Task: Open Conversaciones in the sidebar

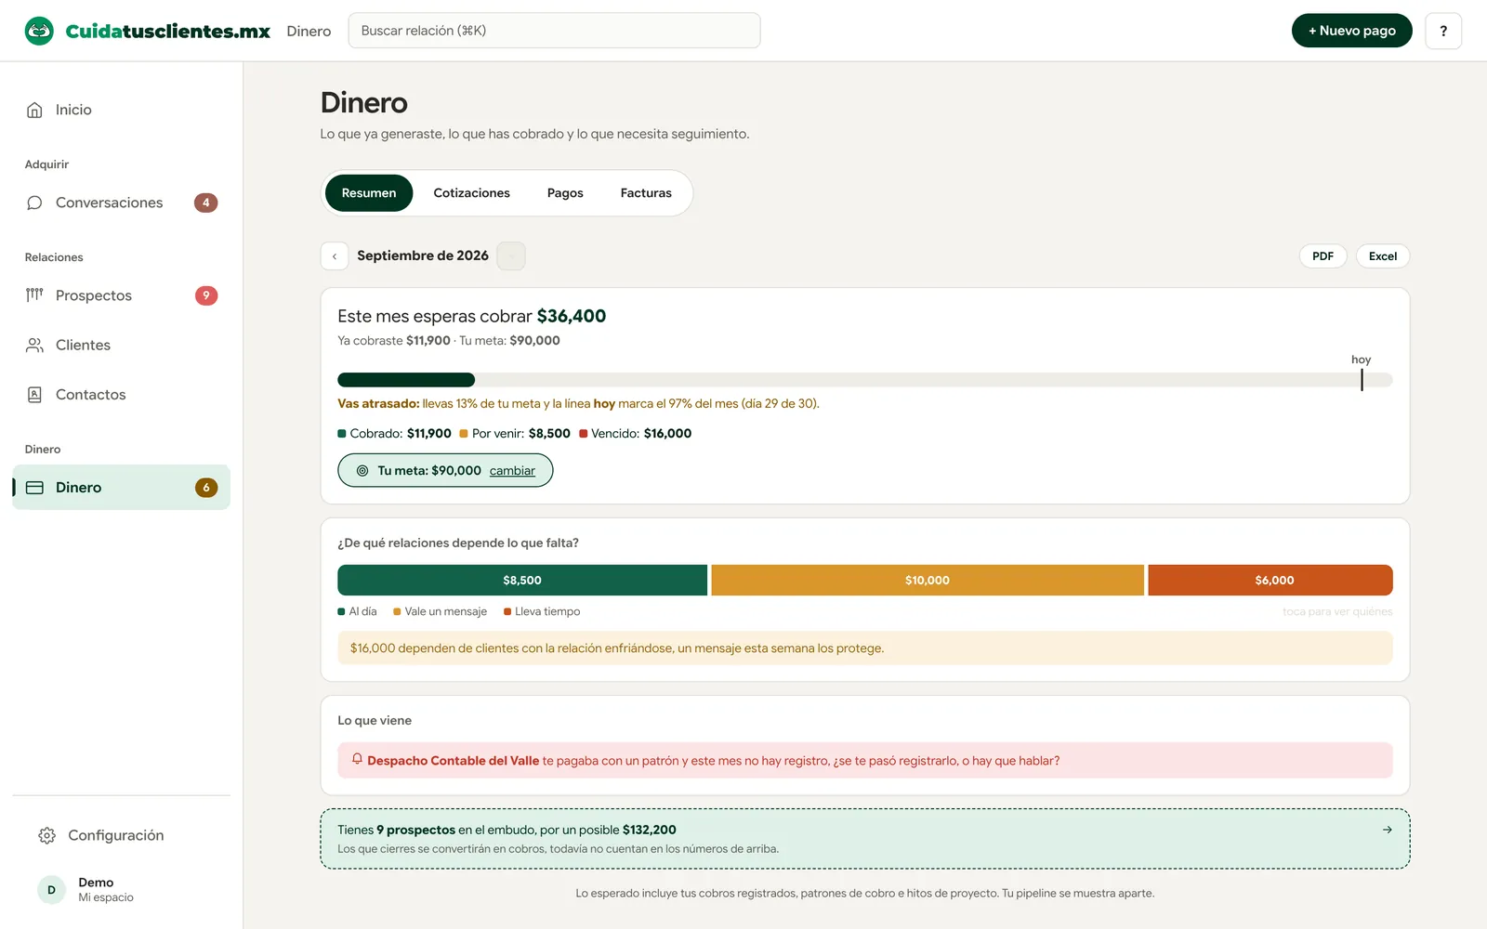Action: point(121,203)
